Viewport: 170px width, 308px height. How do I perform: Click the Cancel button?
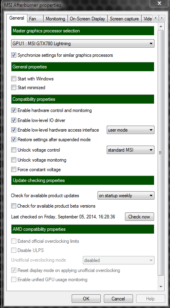pyautogui.click(x=118, y=298)
